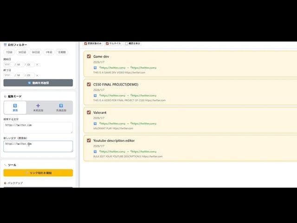Enable the 概要全表示 checkbox
The height and width of the screenshot is (223, 297).
coord(127,44)
